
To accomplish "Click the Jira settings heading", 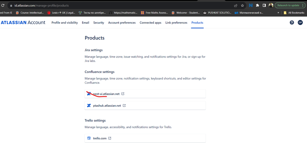I will 94,50.
